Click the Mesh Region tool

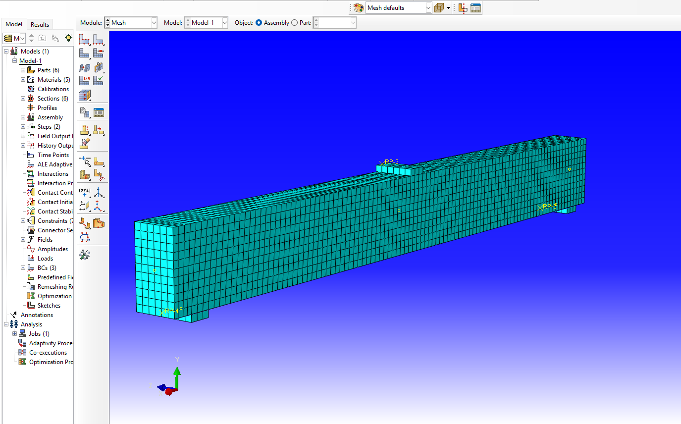tap(99, 53)
